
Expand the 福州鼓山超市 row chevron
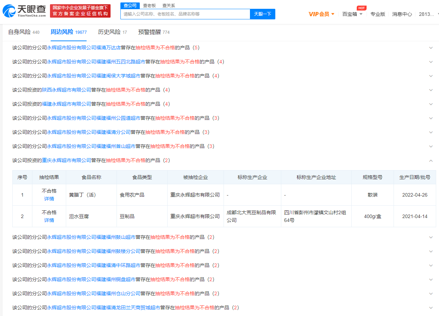tap(431, 237)
